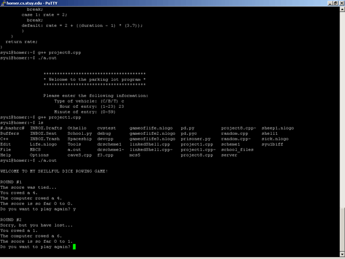Viewport: 345px width, 259px height.
Task: Click 'Hour of entry: (1-23) 23' line
Action: click(92, 107)
